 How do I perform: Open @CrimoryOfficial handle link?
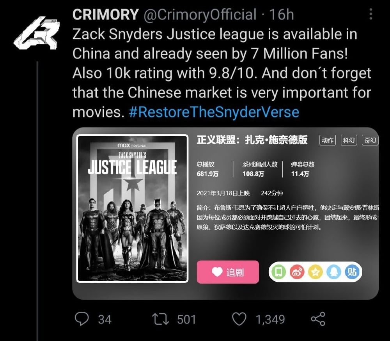(x=200, y=14)
